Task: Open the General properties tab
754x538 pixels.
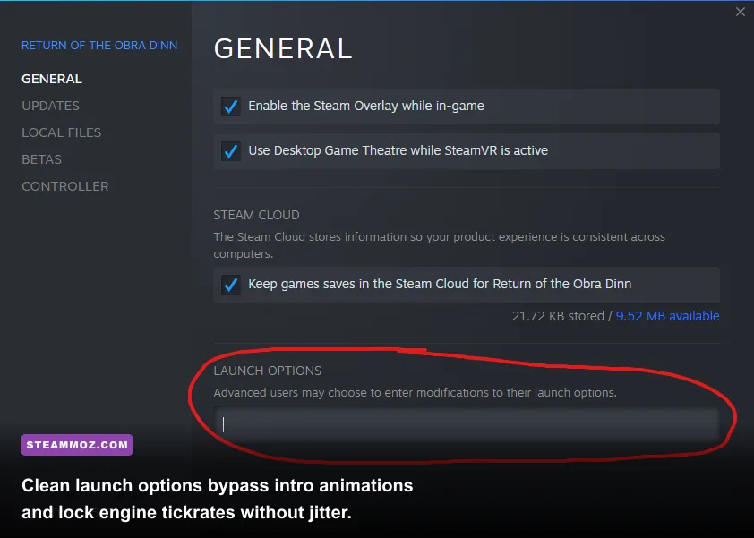Action: click(51, 79)
